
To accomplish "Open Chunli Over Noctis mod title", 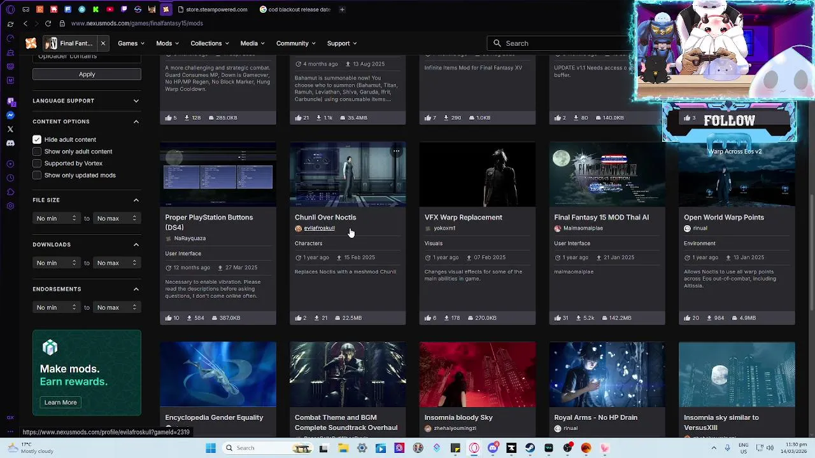I will point(325,218).
